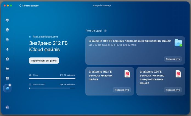Open the Smart Care monitor icon in sidebar

(7, 20)
